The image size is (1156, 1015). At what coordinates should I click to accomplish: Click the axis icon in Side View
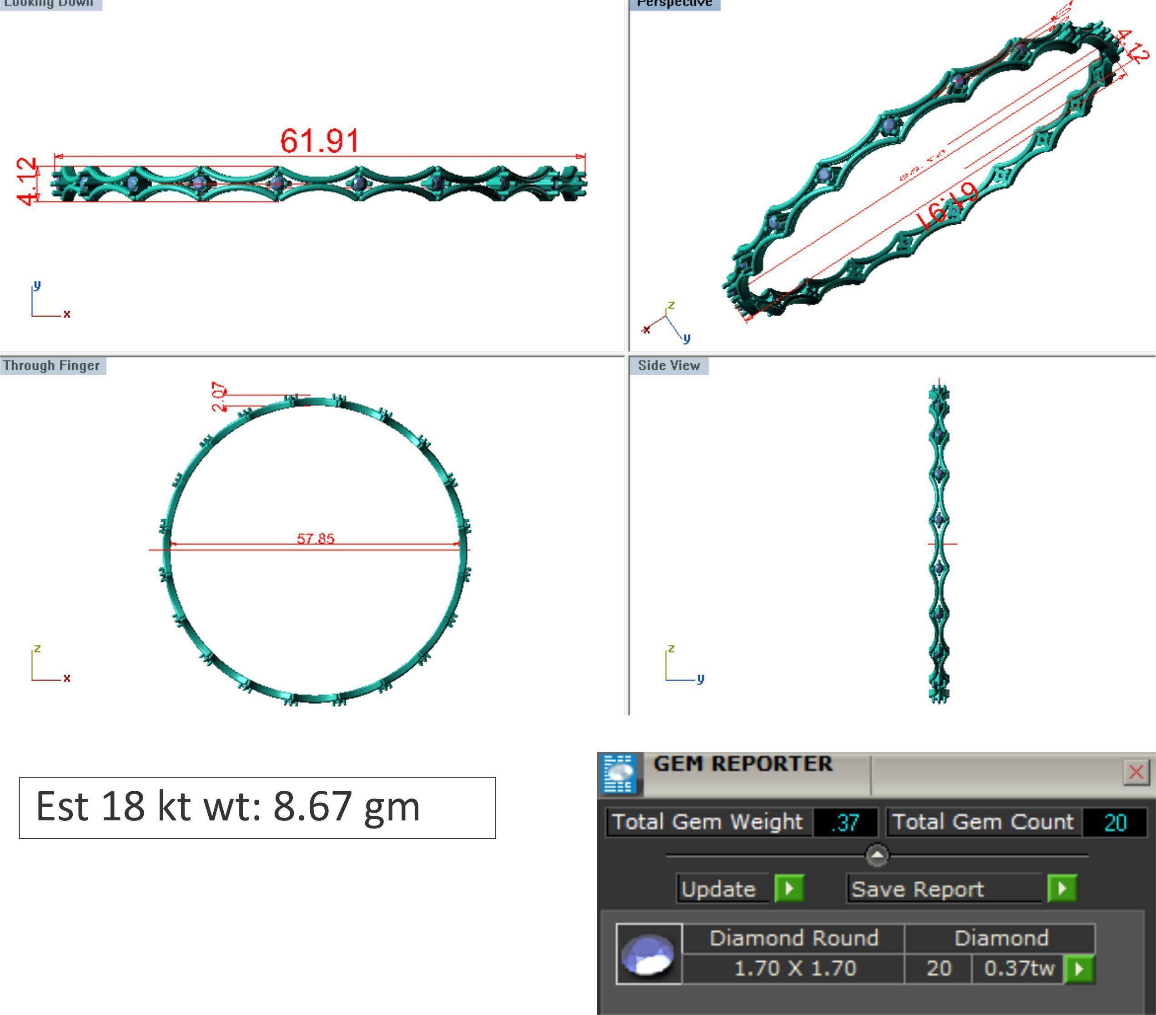(x=684, y=663)
